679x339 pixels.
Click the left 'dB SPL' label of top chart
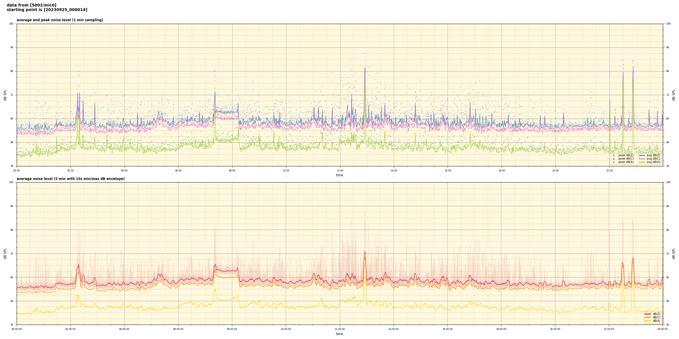[5, 95]
